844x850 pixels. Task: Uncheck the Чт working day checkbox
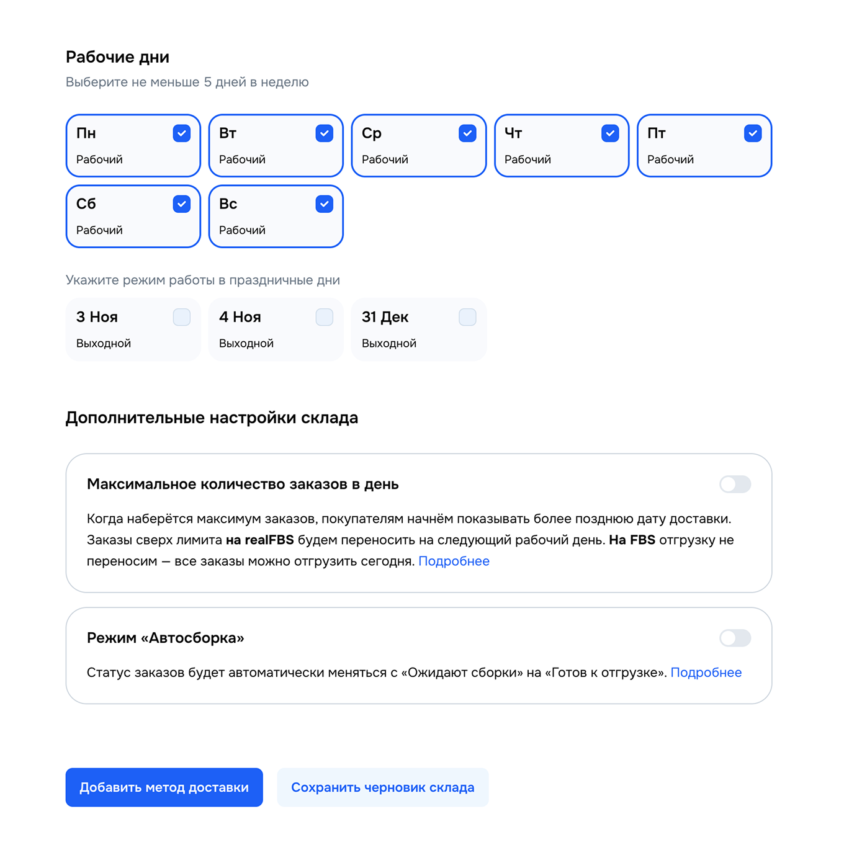(x=609, y=133)
